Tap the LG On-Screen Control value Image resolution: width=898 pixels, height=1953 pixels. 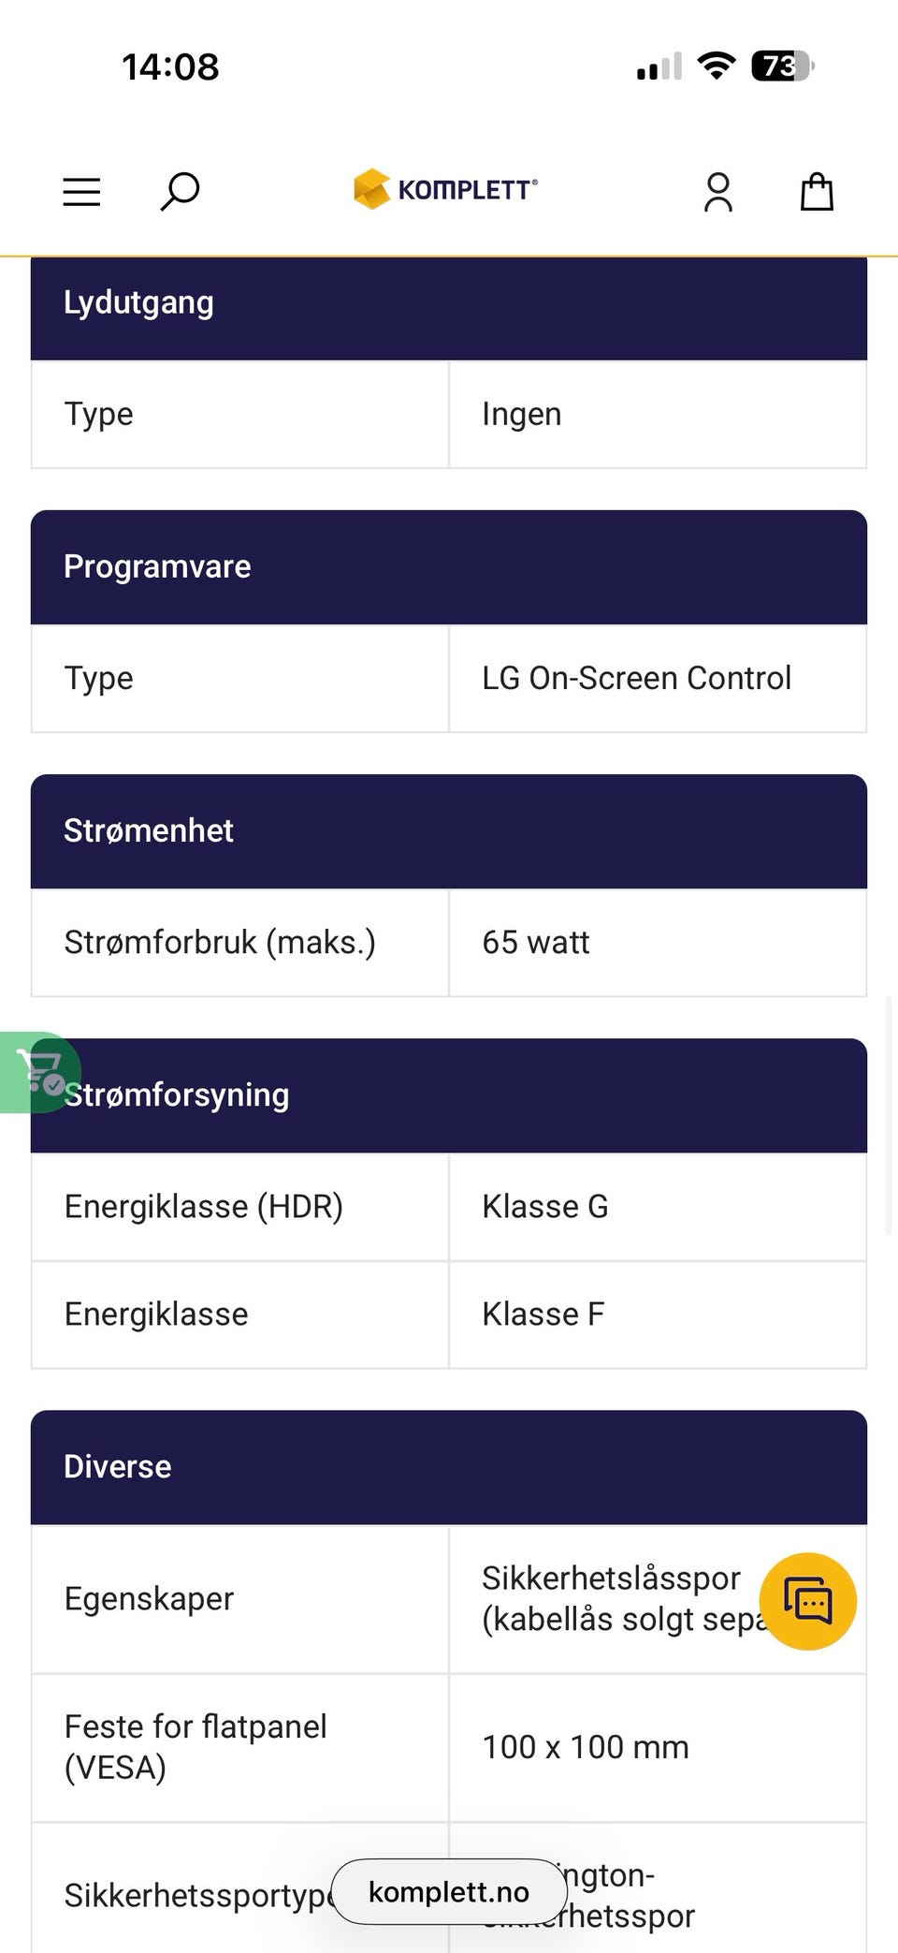[636, 678]
